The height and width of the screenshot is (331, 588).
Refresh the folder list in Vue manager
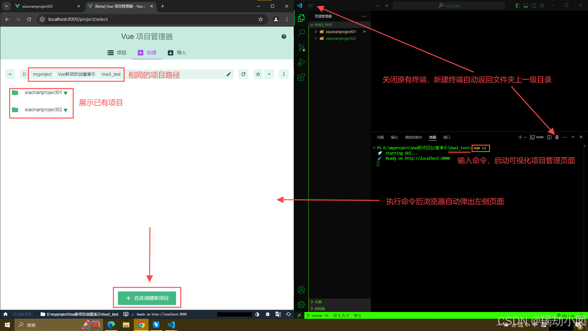coord(243,74)
